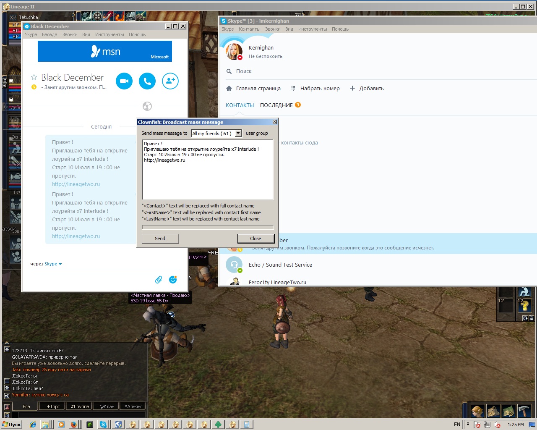Rotate the shortcut bar with the arrow icon
The image size is (537, 430).
(x=525, y=318)
